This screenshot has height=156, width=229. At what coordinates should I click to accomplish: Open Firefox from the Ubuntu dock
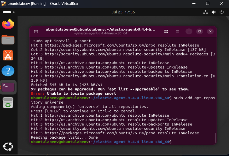tap(8, 24)
